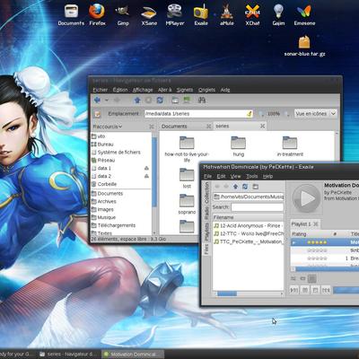This screenshot has height=359, width=359.
Task: Open the Exaile Tools menu
Action: (x=251, y=176)
